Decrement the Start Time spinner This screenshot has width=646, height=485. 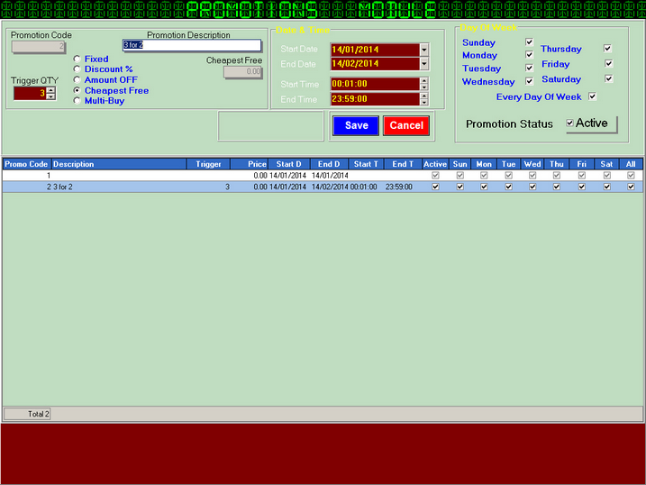(x=424, y=87)
